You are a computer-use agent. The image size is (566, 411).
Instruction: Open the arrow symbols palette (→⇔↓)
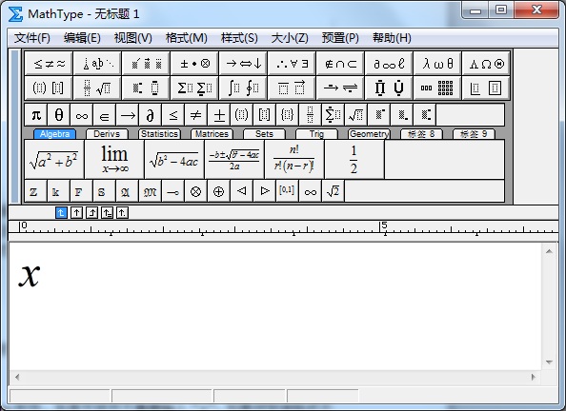243,64
